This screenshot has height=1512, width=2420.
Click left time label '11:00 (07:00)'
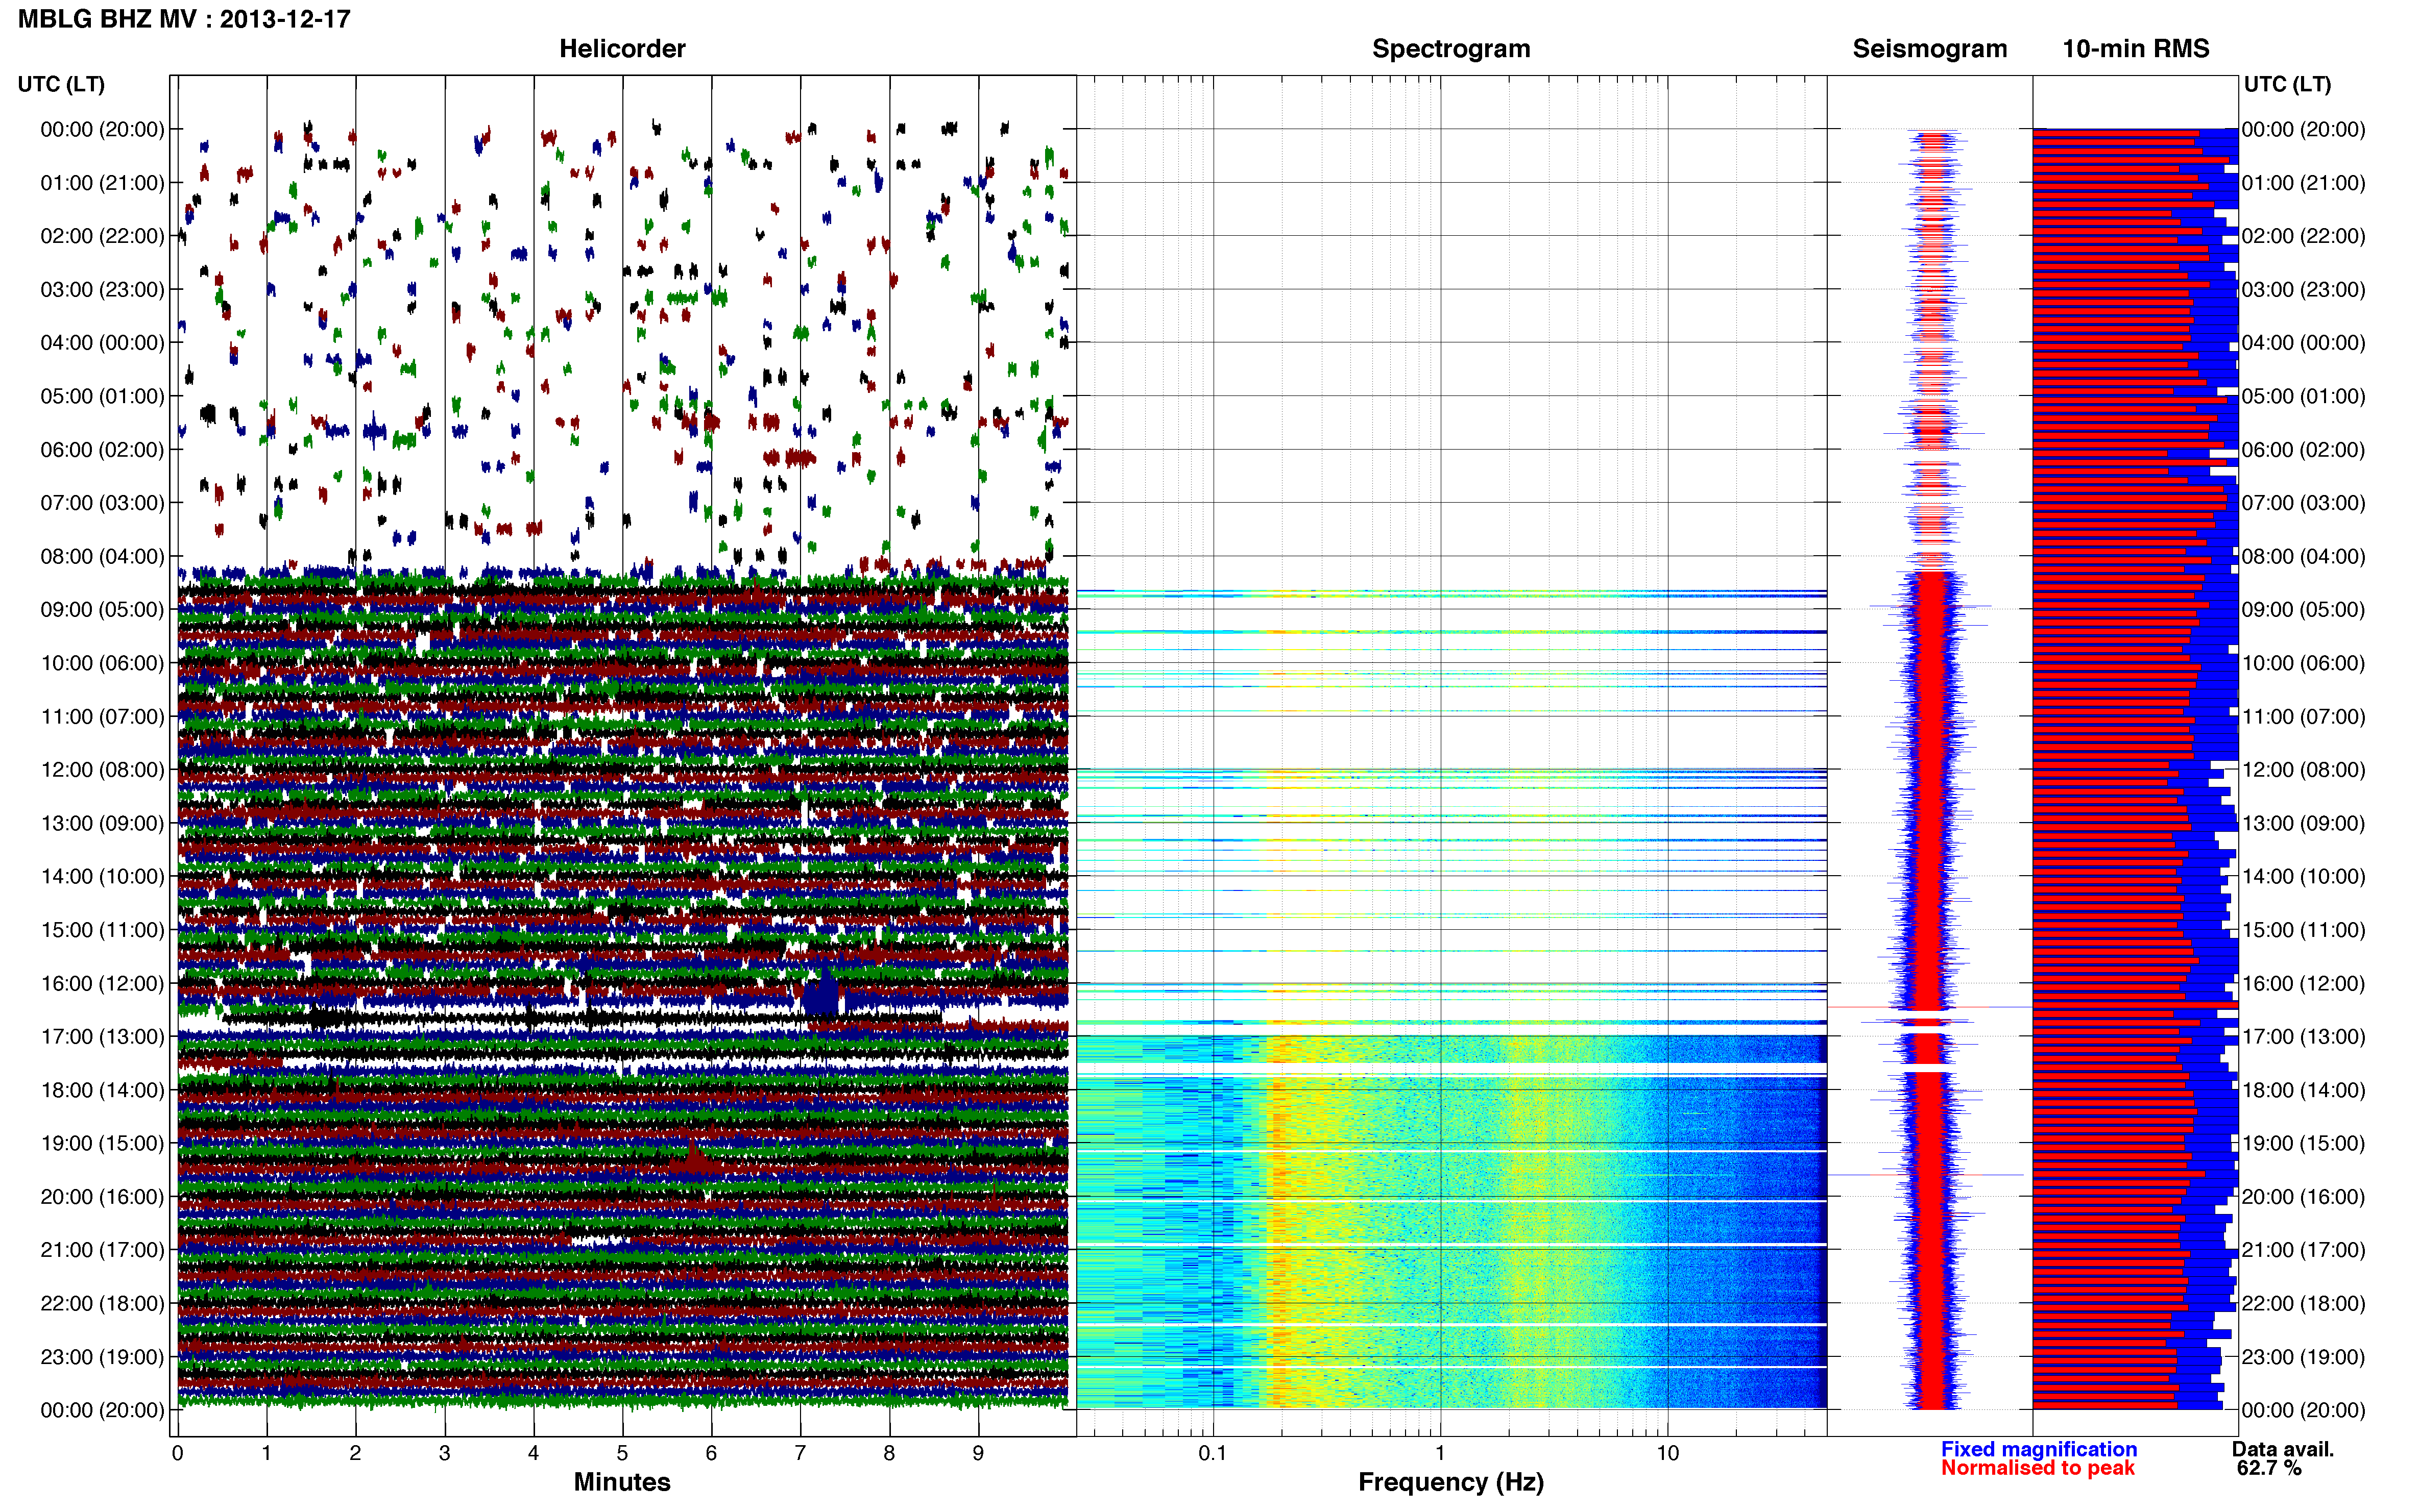[102, 717]
